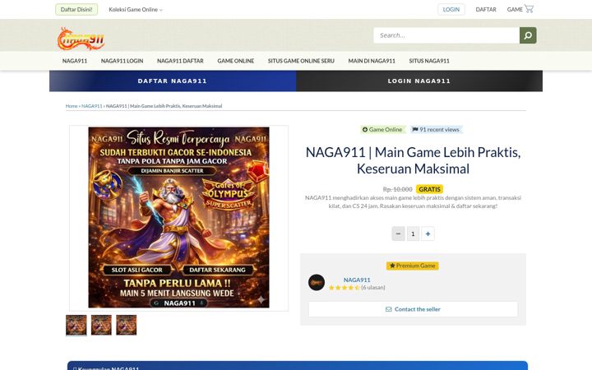Focus the quantity field showing 1
This screenshot has width=592, height=370.
tap(413, 234)
